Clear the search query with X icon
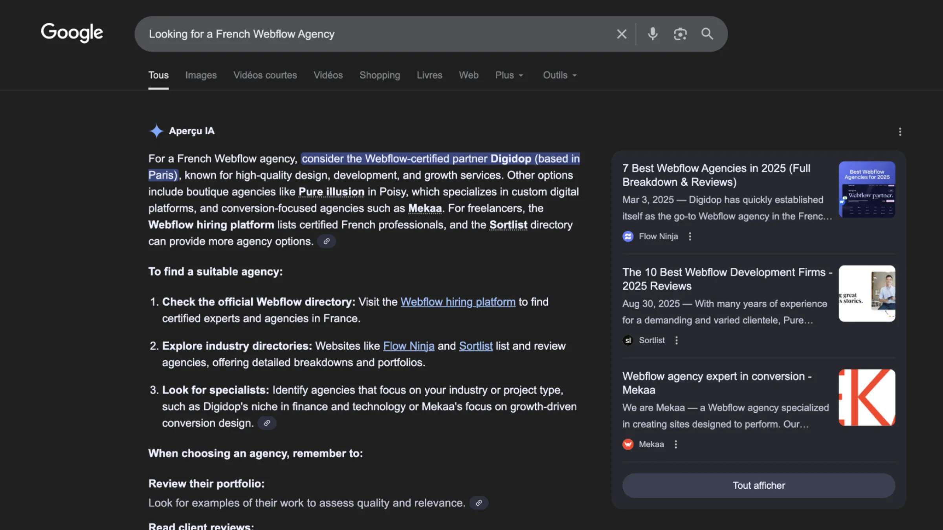943x530 pixels. 621,34
